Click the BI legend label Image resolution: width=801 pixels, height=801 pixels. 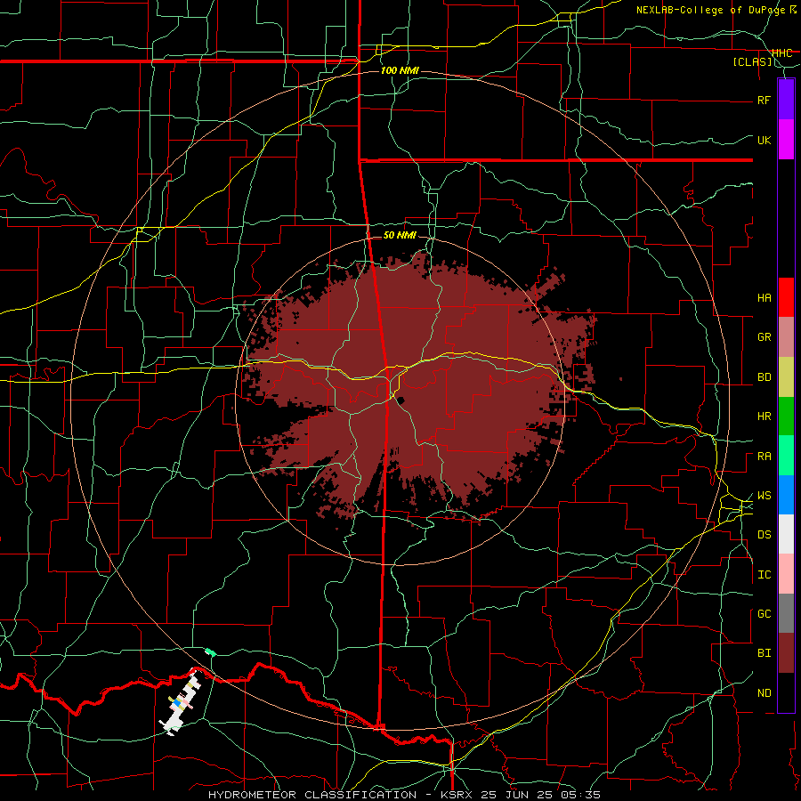(x=764, y=653)
